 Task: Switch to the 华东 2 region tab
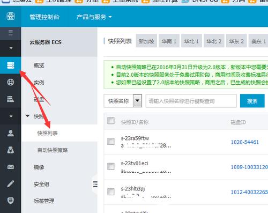236,41
